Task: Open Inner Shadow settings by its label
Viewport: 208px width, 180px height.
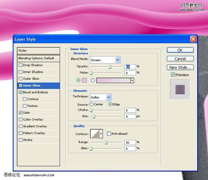Action: tap(33, 72)
